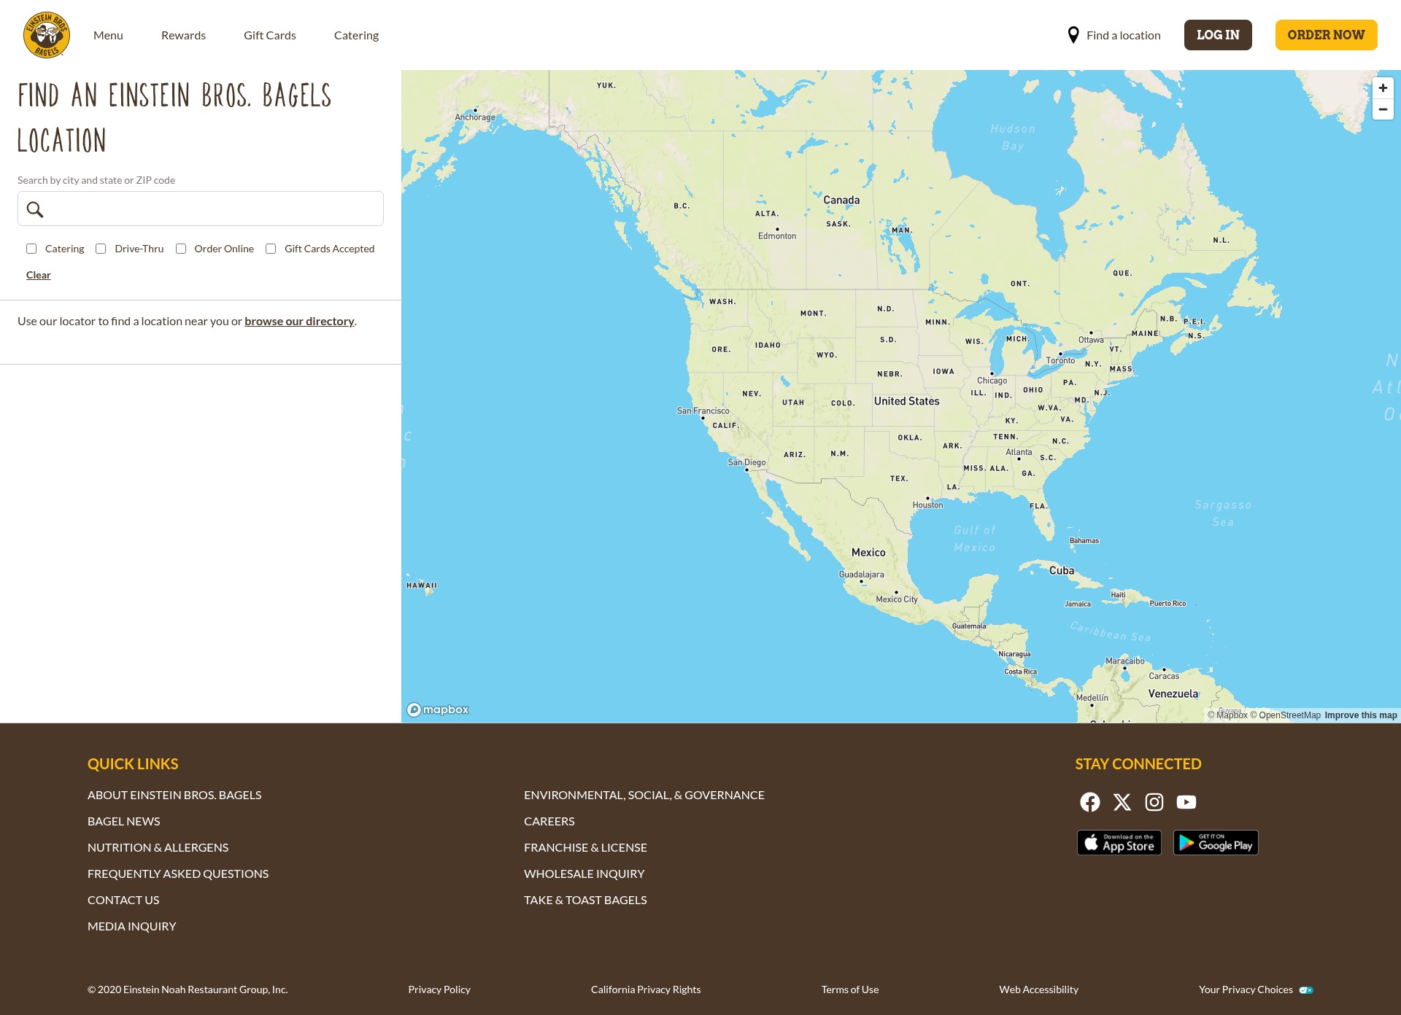Click the privacy choices toggle icon
This screenshot has height=1015, width=1401.
(1306, 990)
